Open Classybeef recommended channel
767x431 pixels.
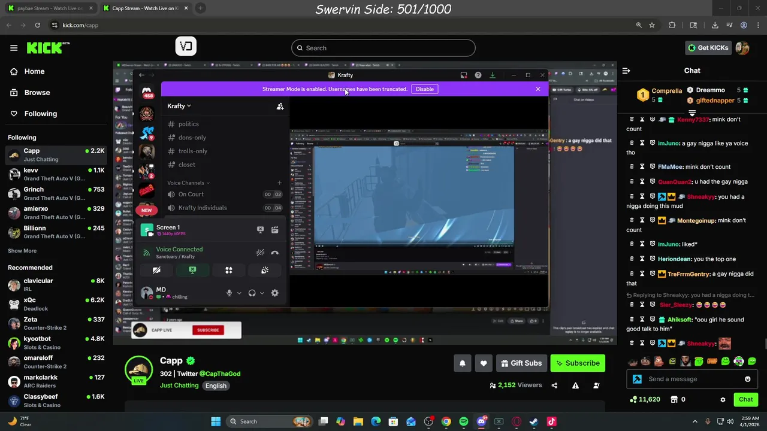(x=56, y=400)
